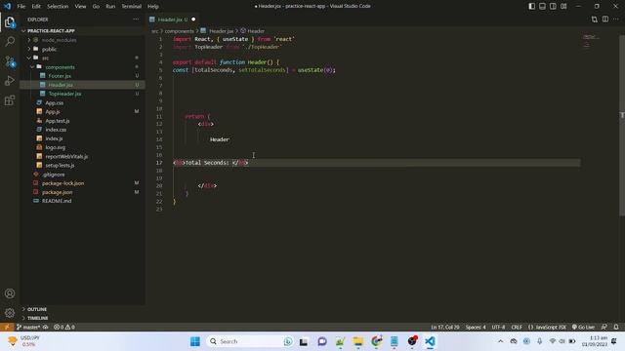Expand the TIMELINE section
Screen dimensions: 625x351
[37, 318]
